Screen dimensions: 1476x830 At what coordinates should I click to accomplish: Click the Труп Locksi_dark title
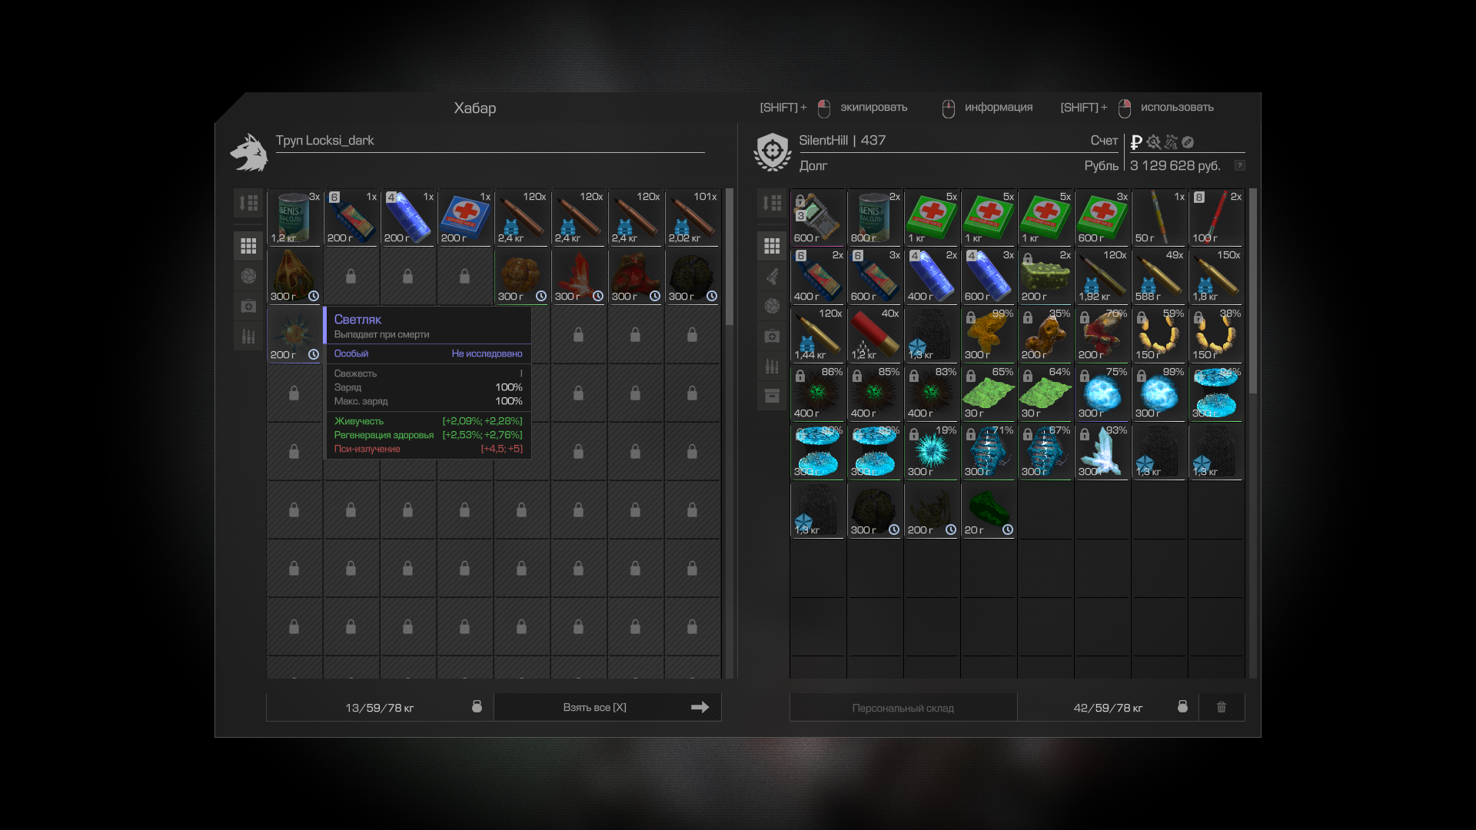pyautogui.click(x=324, y=140)
